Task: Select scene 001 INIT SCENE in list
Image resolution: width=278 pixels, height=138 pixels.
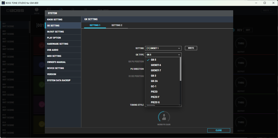Action: click(x=15, y=25)
